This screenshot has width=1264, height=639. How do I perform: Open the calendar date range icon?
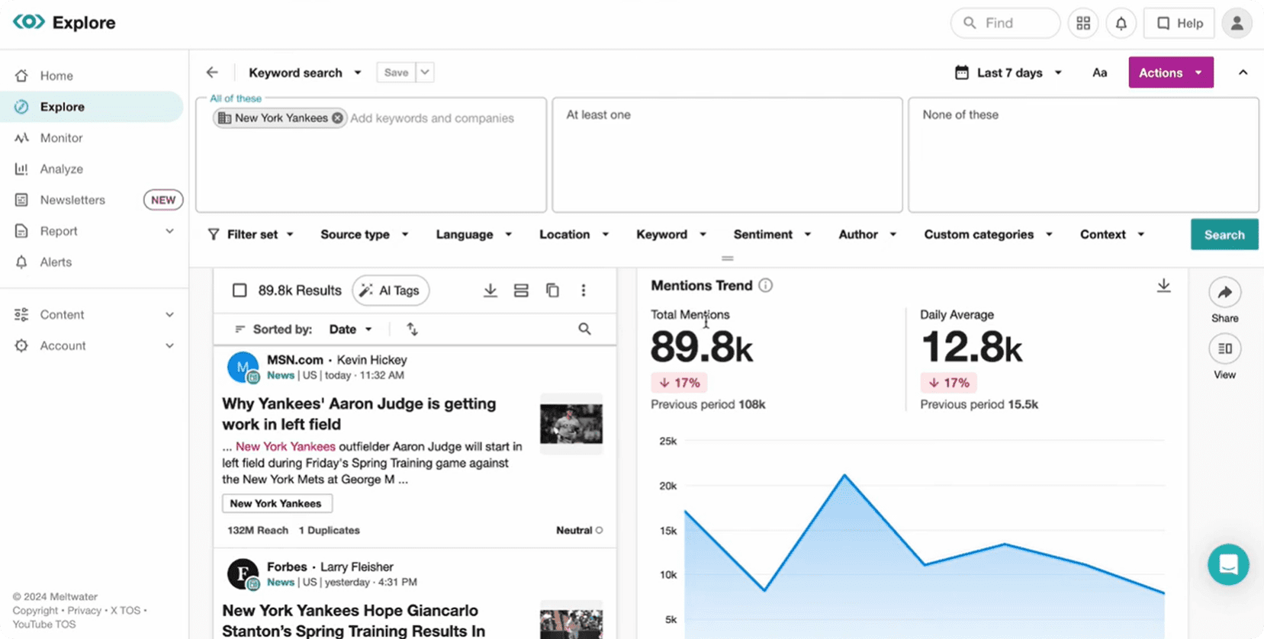pos(962,72)
